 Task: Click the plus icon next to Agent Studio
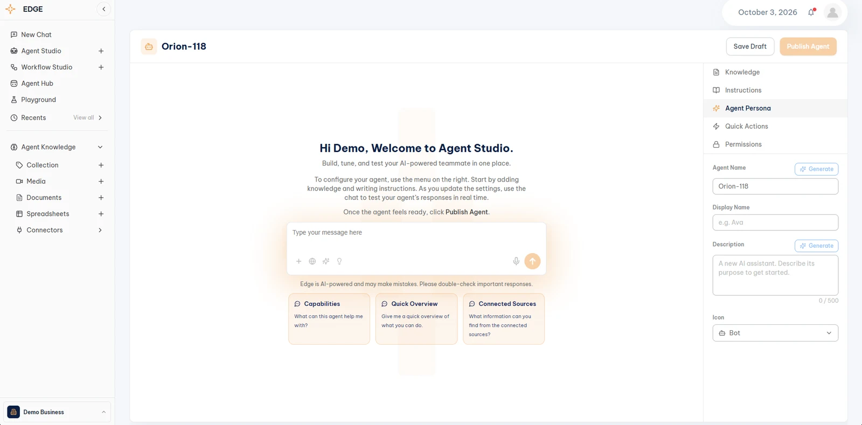point(101,51)
